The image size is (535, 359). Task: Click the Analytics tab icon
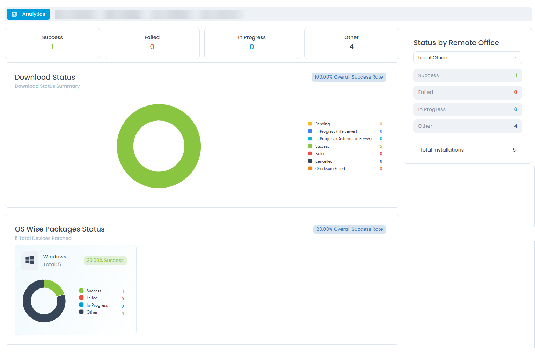(14, 14)
